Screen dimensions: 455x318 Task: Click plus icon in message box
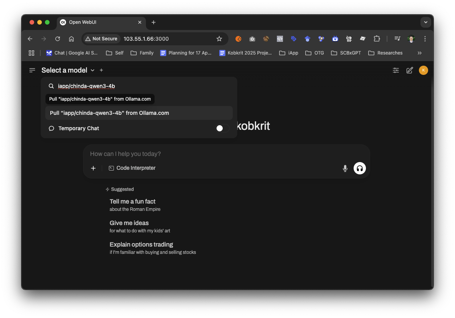coord(93,168)
